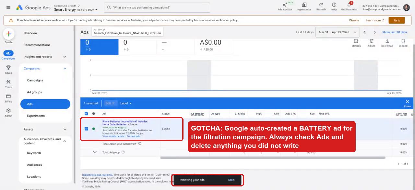Go to next date range
415x190 pixels.
point(374,32)
